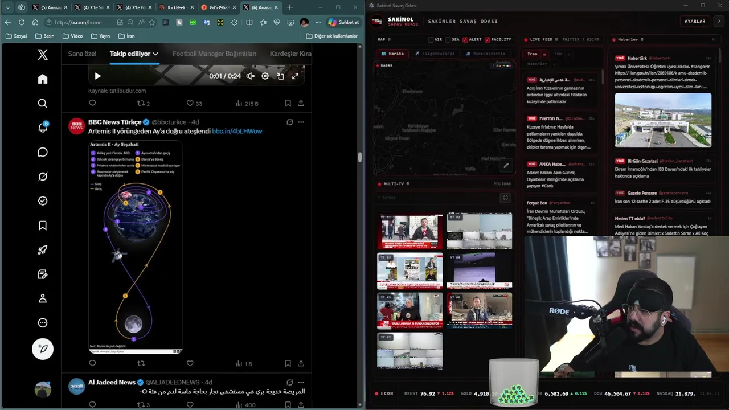729x410 pixels.
Task: Open more options on BBC News Türkçe post
Action: point(301,122)
